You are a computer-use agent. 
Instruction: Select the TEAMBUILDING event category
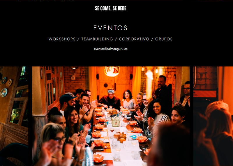tap(97, 39)
